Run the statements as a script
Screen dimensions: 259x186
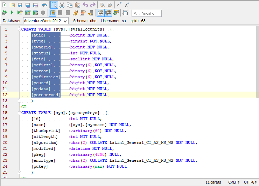point(20,13)
